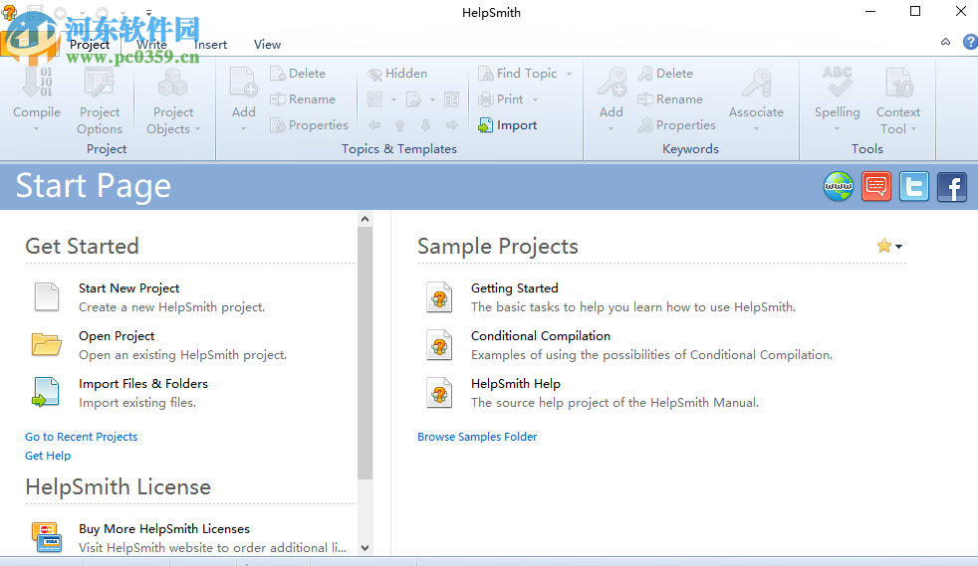The image size is (978, 566).
Task: Click the left pane vertical scrollbar thumb
Action: pos(365,353)
